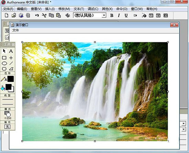Expand the upper dropdown at the right edge
The height and width of the screenshot is (153, 189).
point(184,124)
